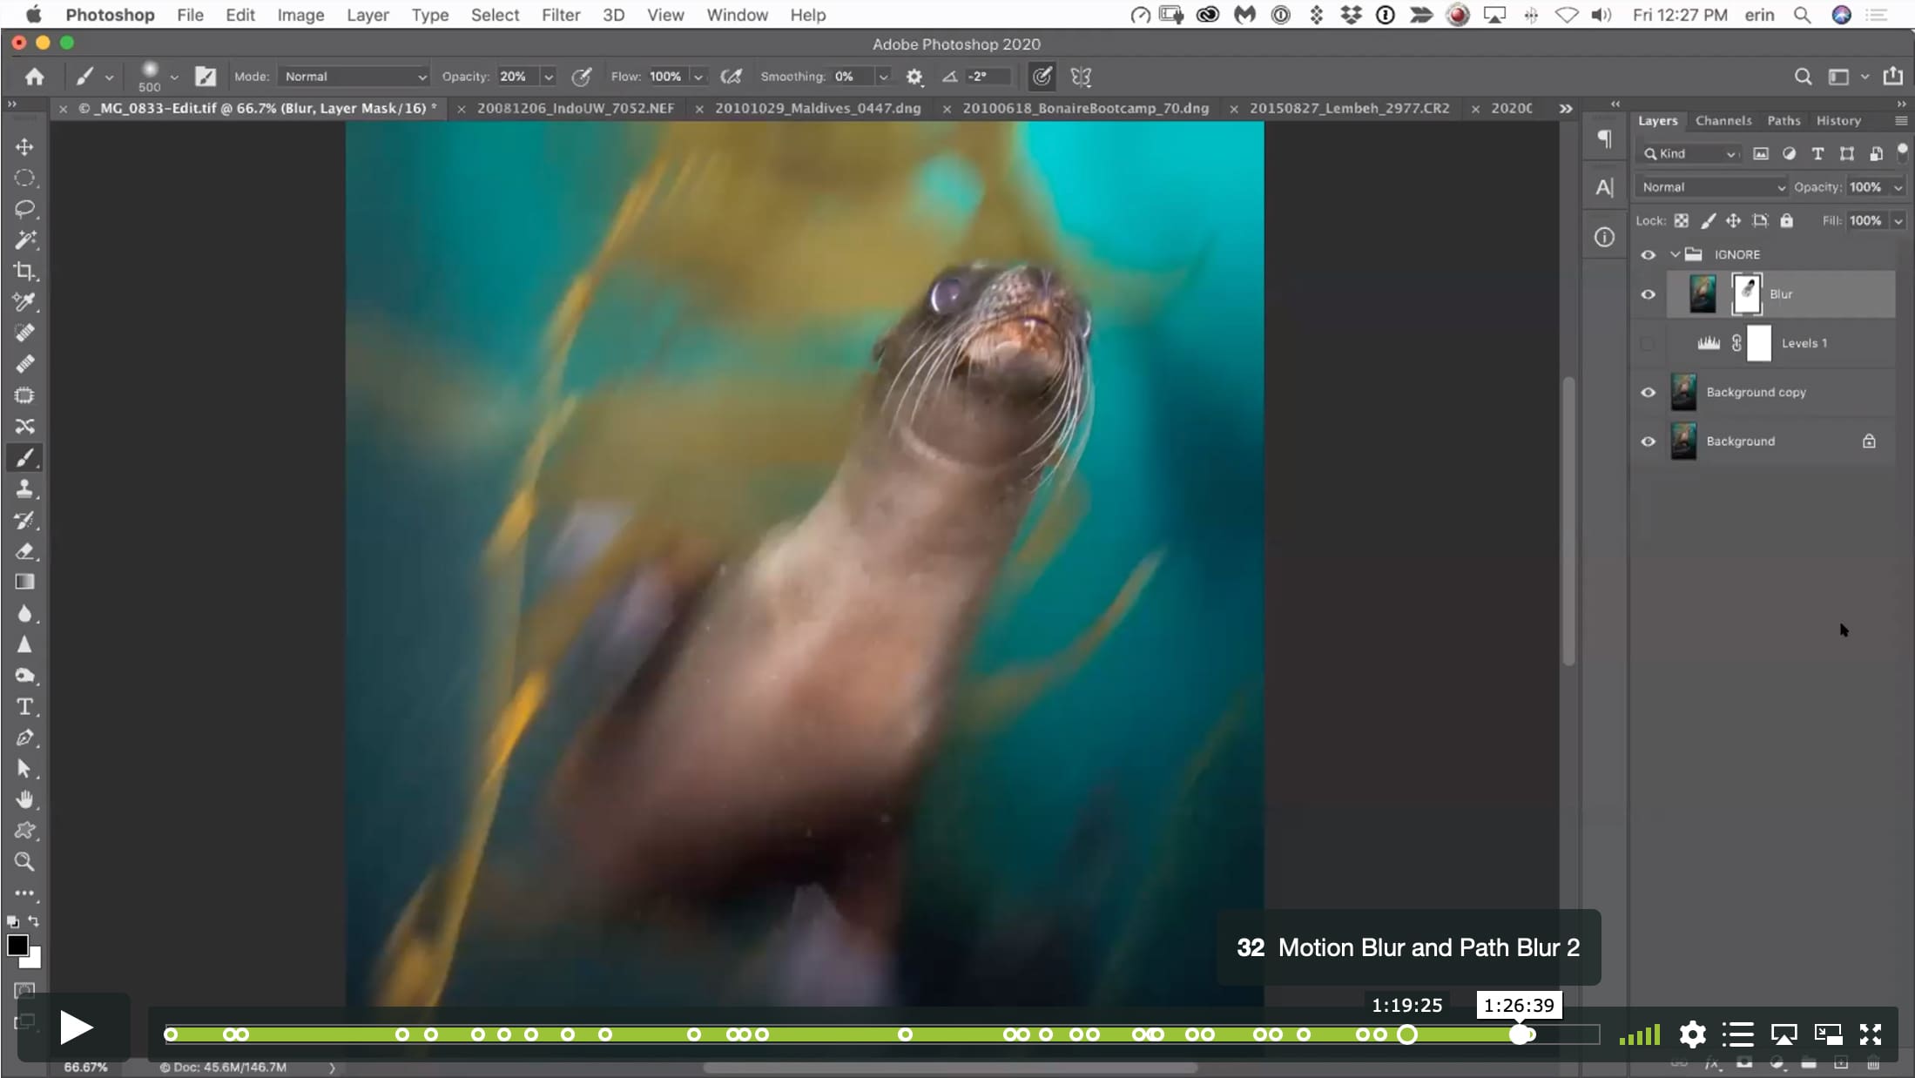Open video chapters list
This screenshot has height=1078, width=1915.
(x=1737, y=1034)
